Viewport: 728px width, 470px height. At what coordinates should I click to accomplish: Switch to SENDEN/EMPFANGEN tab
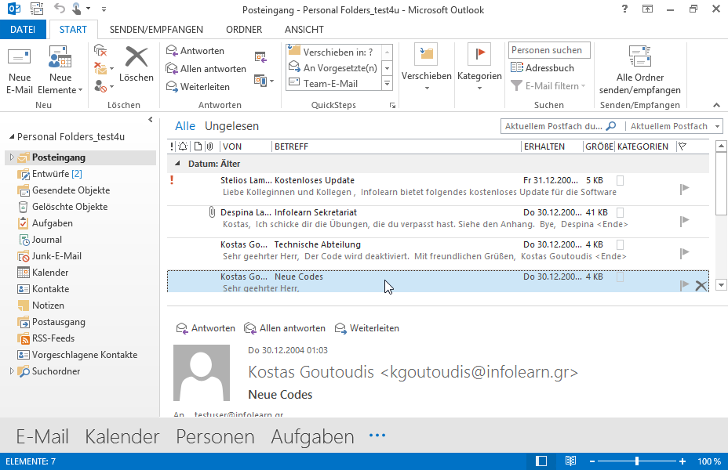pos(156,29)
